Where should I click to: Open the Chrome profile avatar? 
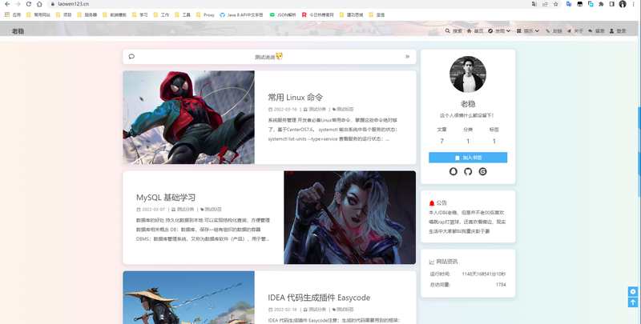(x=623, y=4)
